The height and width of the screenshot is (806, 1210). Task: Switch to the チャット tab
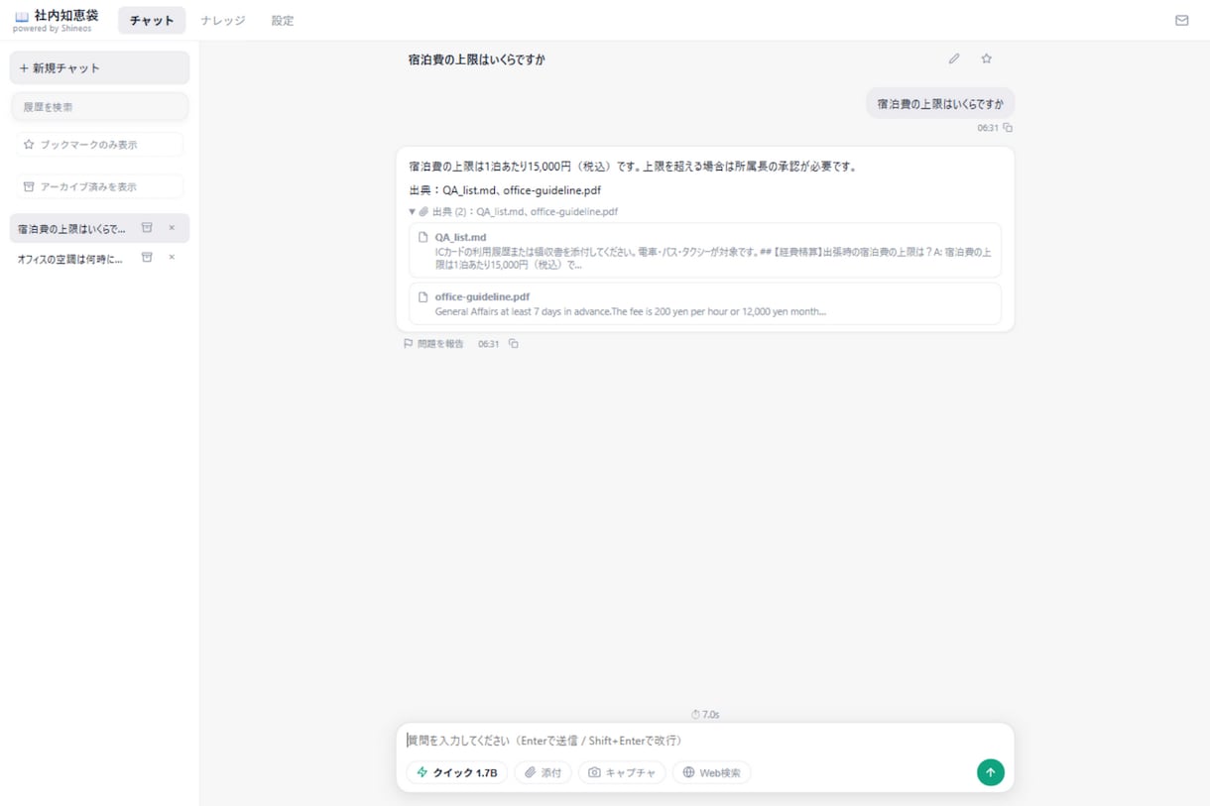coord(152,20)
